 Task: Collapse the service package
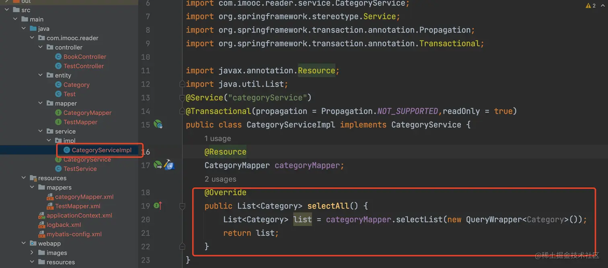[x=41, y=131]
